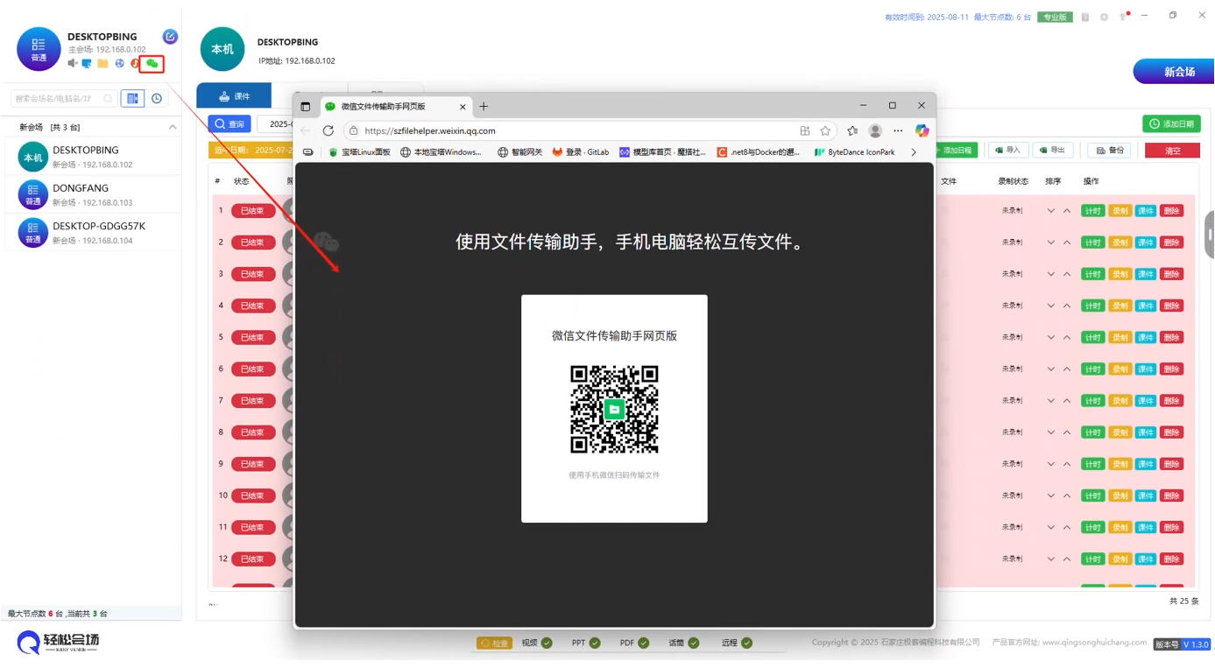
Task: Select the DONGFANG venue
Action: [93, 194]
